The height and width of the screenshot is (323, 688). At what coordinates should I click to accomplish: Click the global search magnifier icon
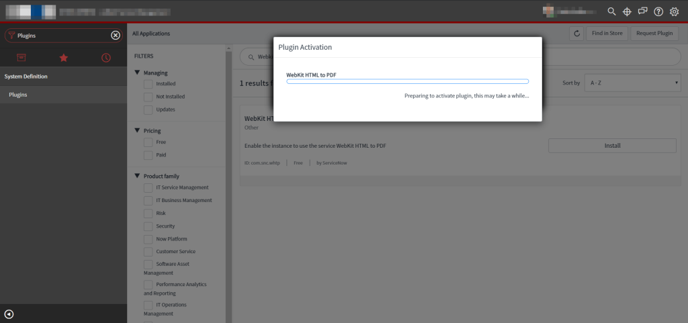[611, 11]
